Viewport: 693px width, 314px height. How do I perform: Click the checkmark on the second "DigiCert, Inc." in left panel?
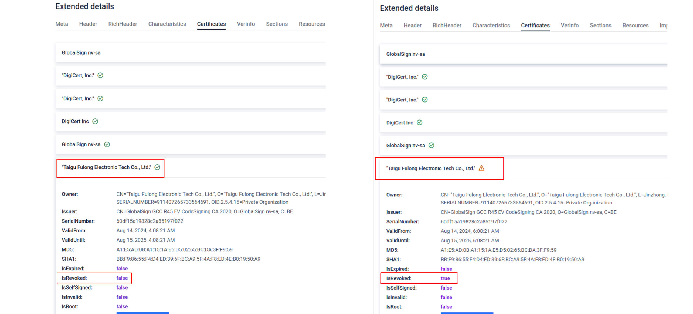click(100, 98)
